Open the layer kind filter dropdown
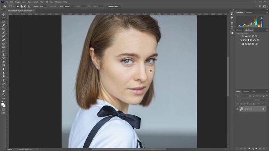This screenshot has width=269, height=151. pos(242,96)
